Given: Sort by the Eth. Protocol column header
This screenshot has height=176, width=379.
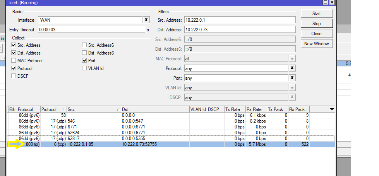Looking at the screenshot, I should (23, 109).
